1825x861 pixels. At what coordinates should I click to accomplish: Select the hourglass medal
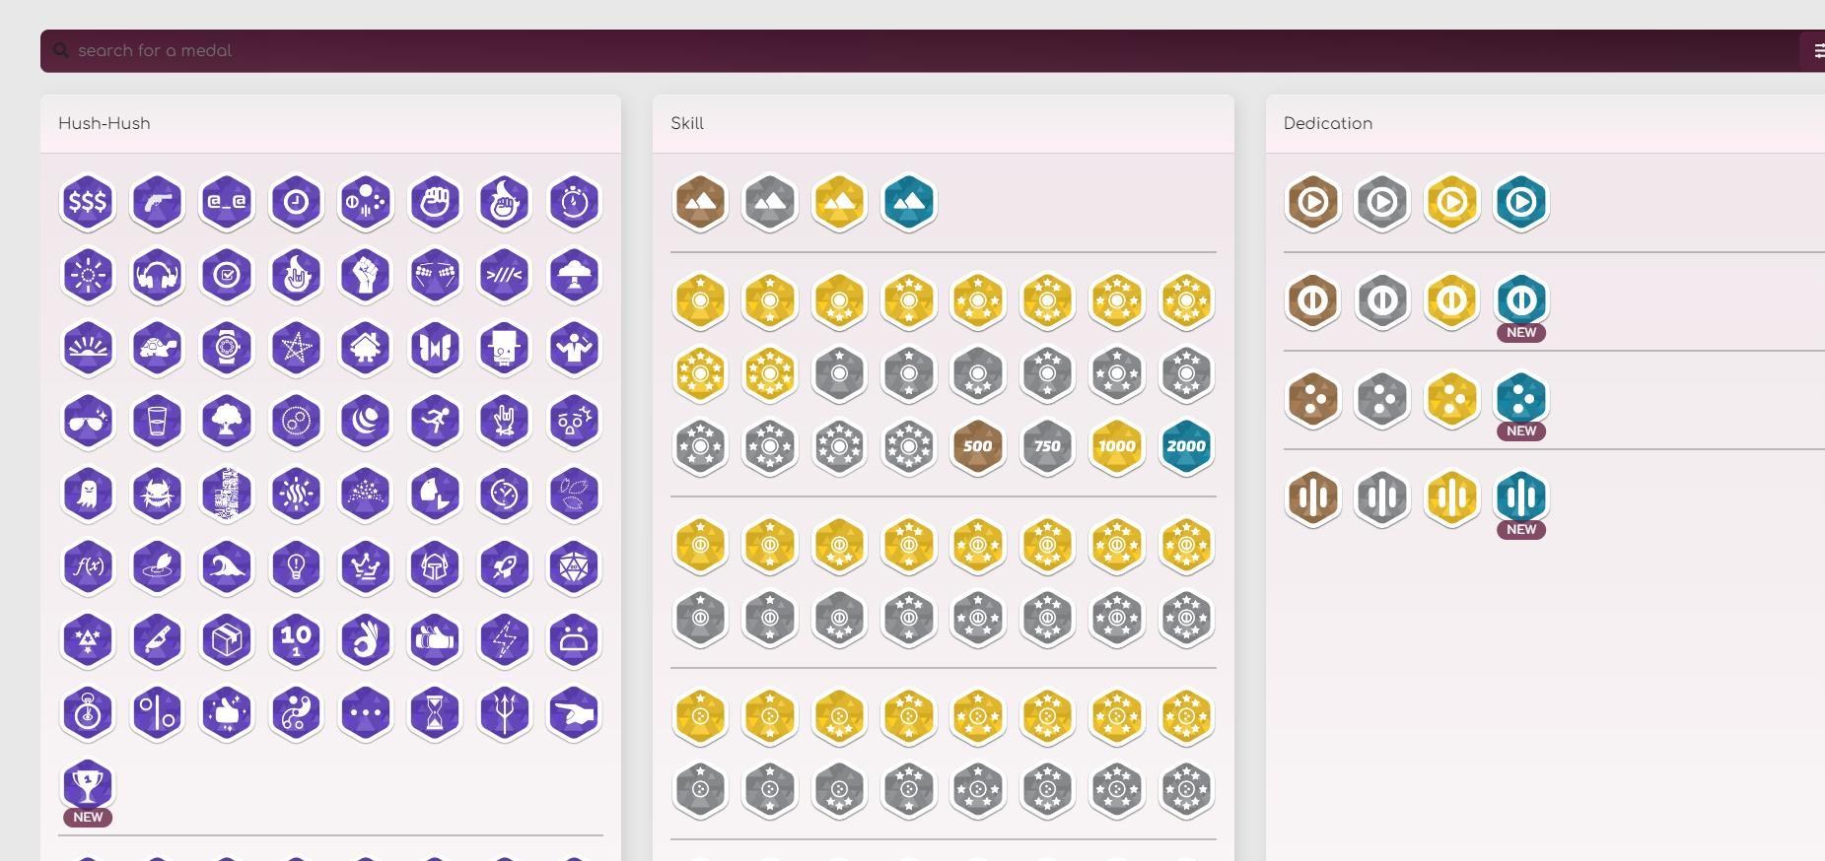coord(435,712)
